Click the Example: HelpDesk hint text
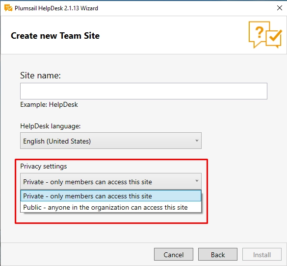287x266 pixels. [49, 104]
